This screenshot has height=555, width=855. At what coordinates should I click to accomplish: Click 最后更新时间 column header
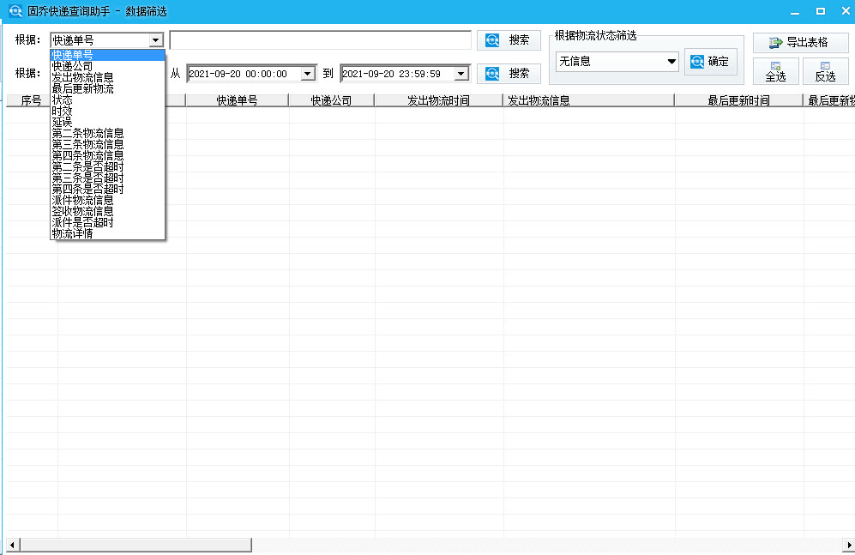click(739, 100)
